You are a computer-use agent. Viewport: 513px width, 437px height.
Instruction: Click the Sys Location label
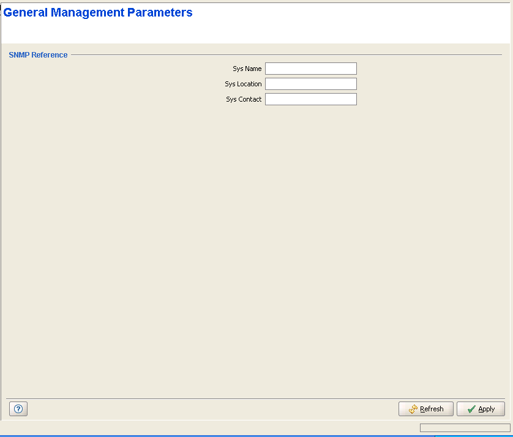click(x=243, y=84)
